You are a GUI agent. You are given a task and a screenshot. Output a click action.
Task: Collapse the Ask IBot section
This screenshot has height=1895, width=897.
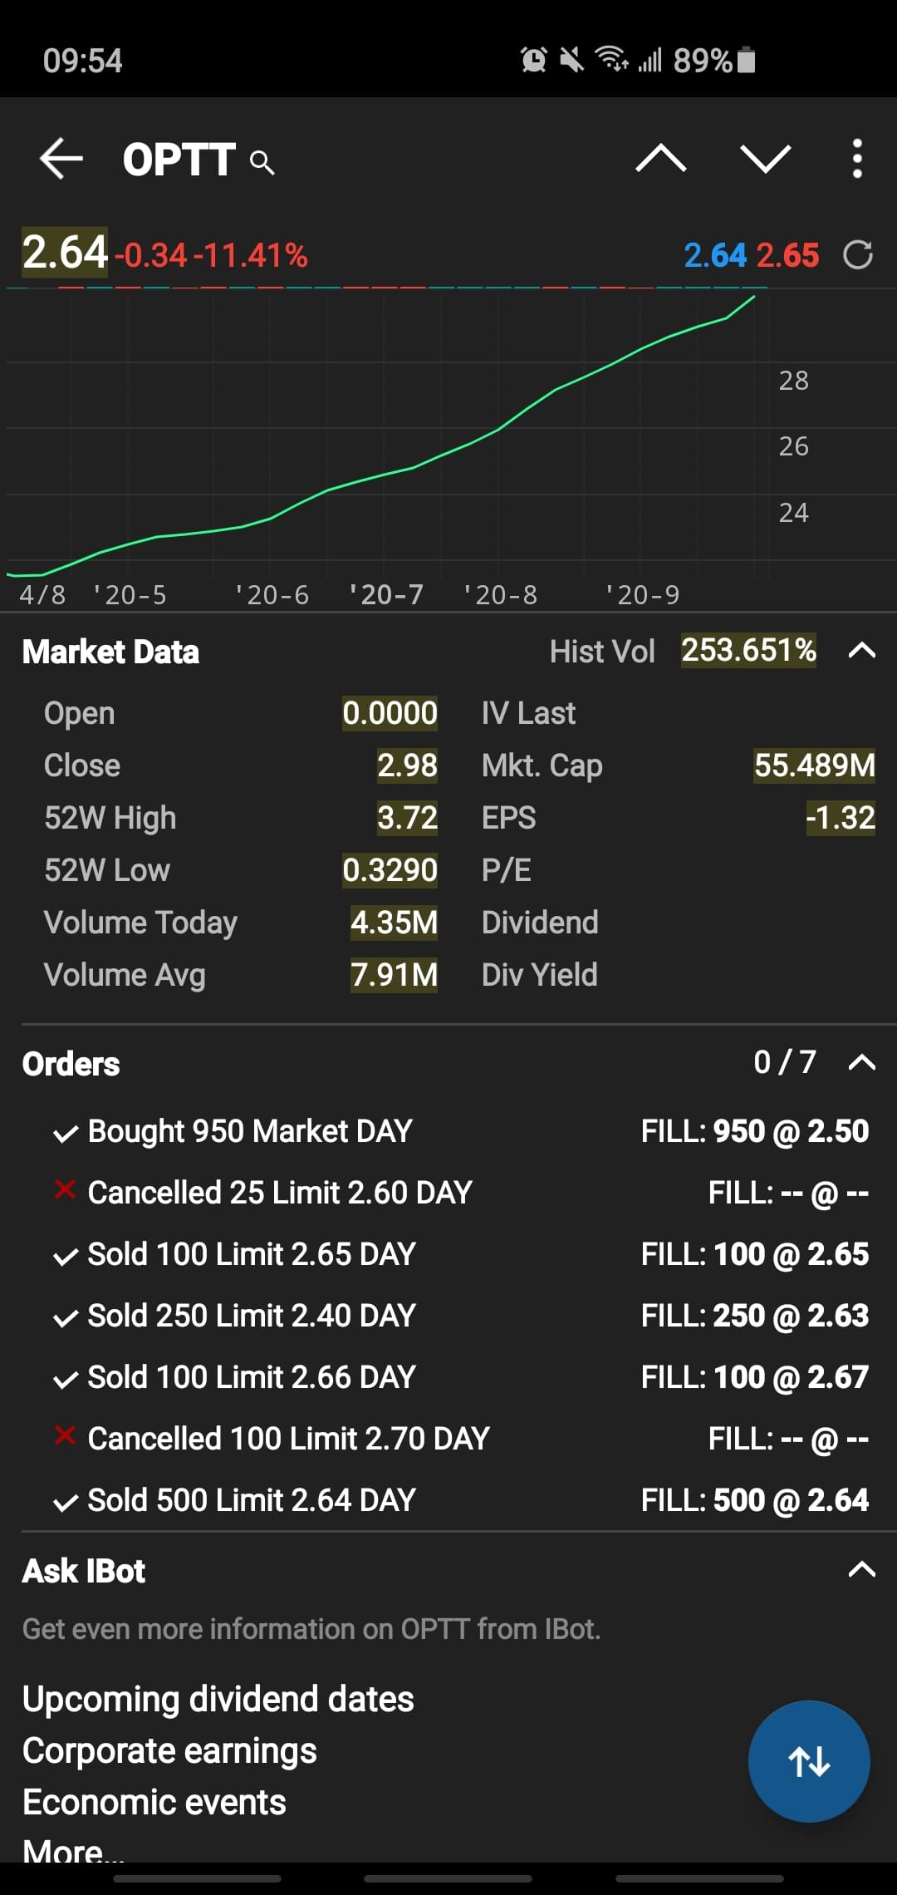[861, 1570]
